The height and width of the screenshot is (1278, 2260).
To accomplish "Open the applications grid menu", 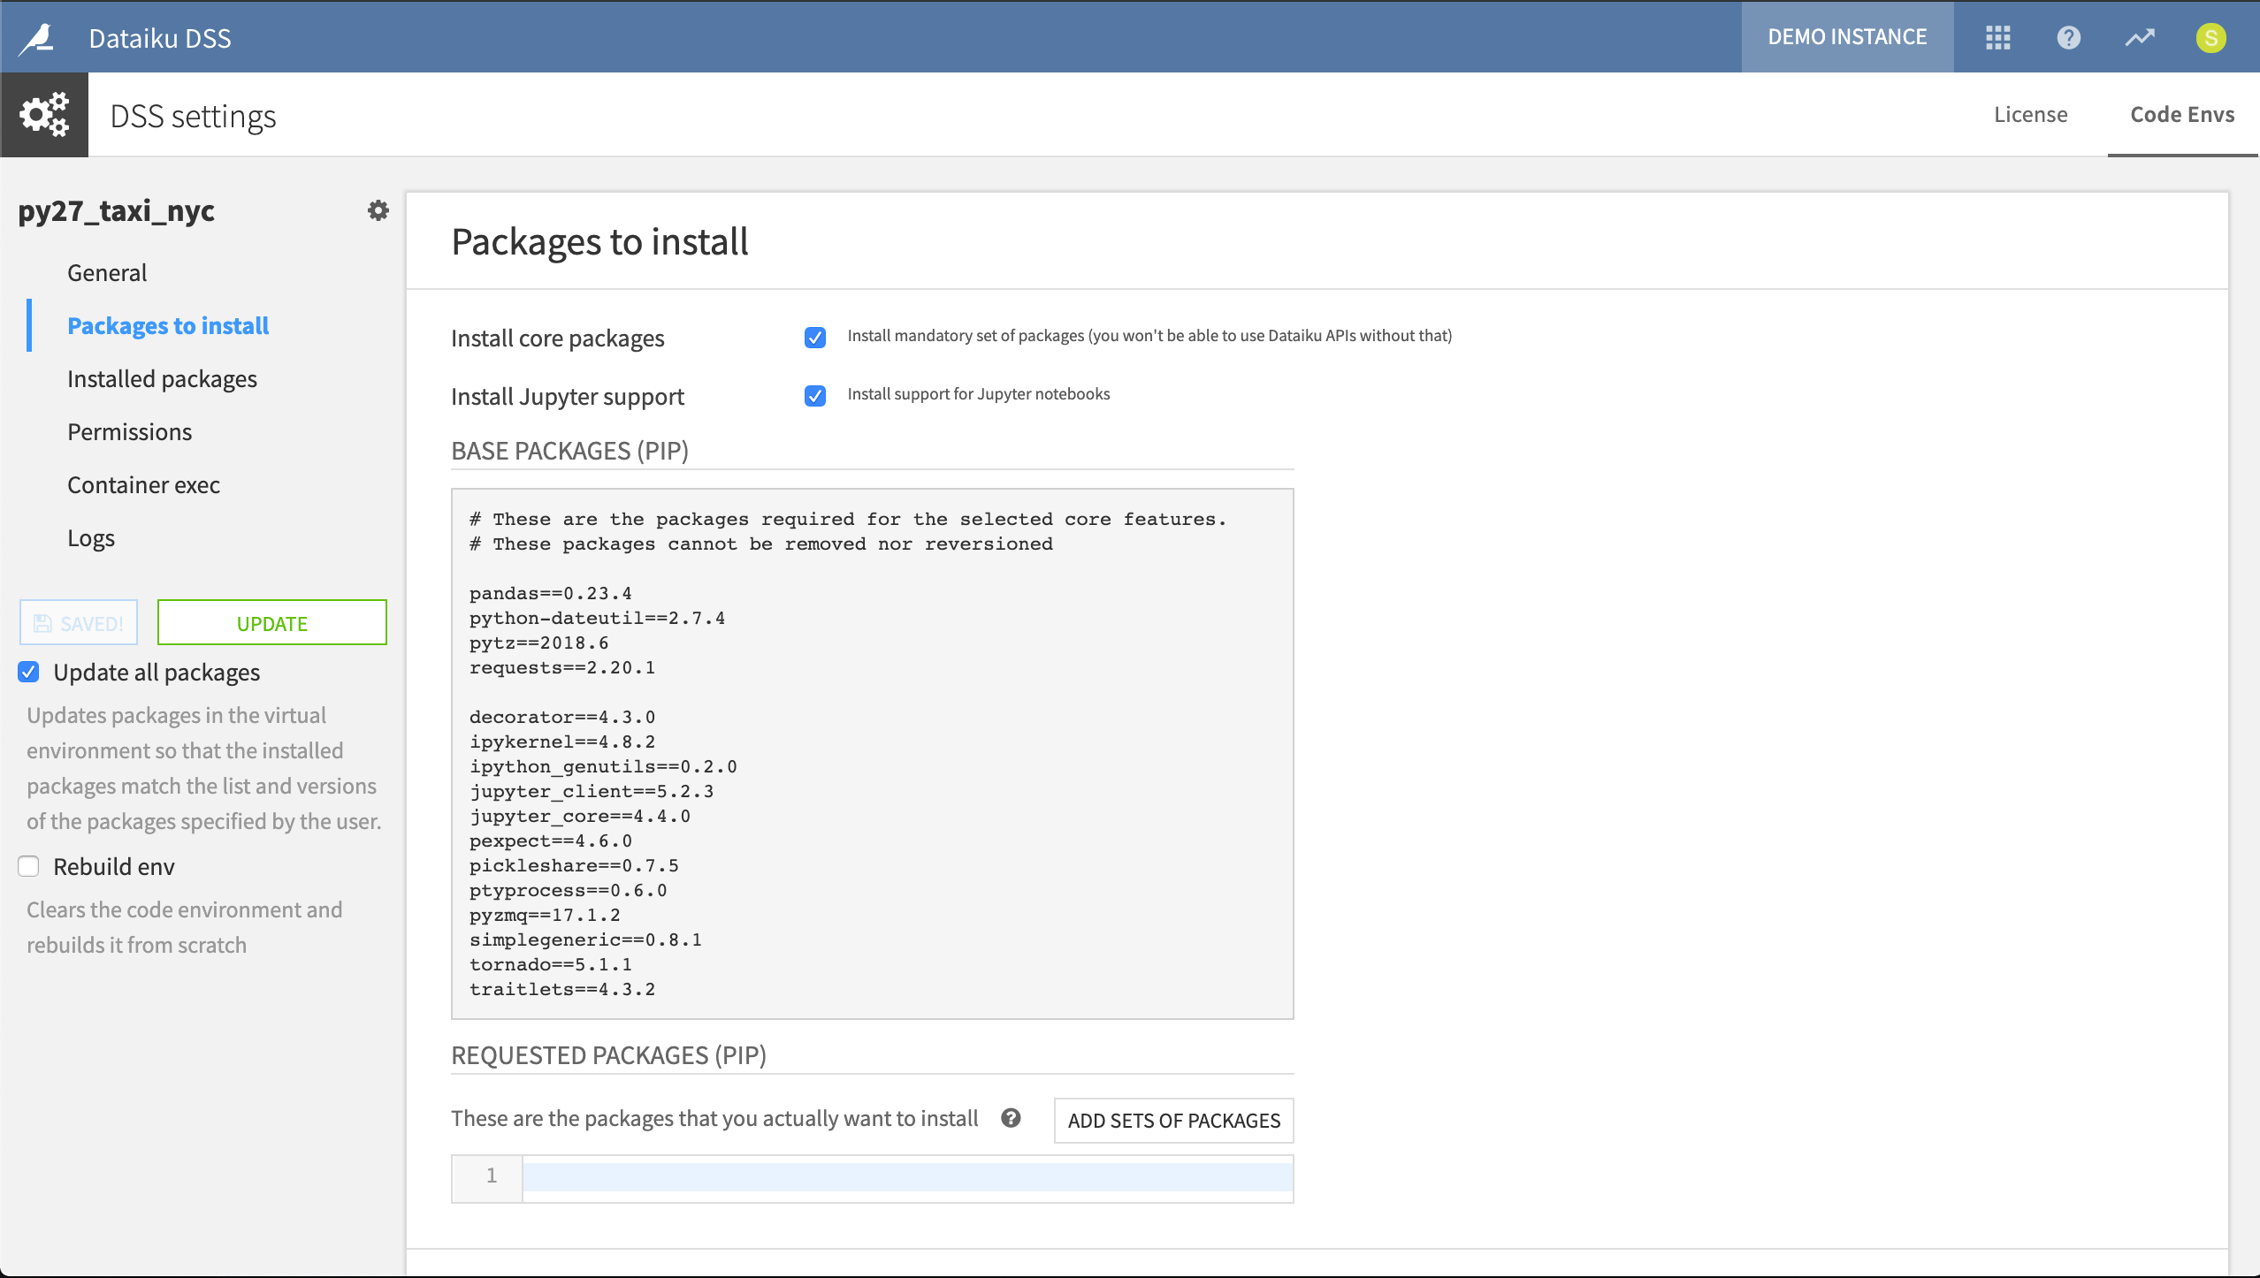I will [1998, 37].
